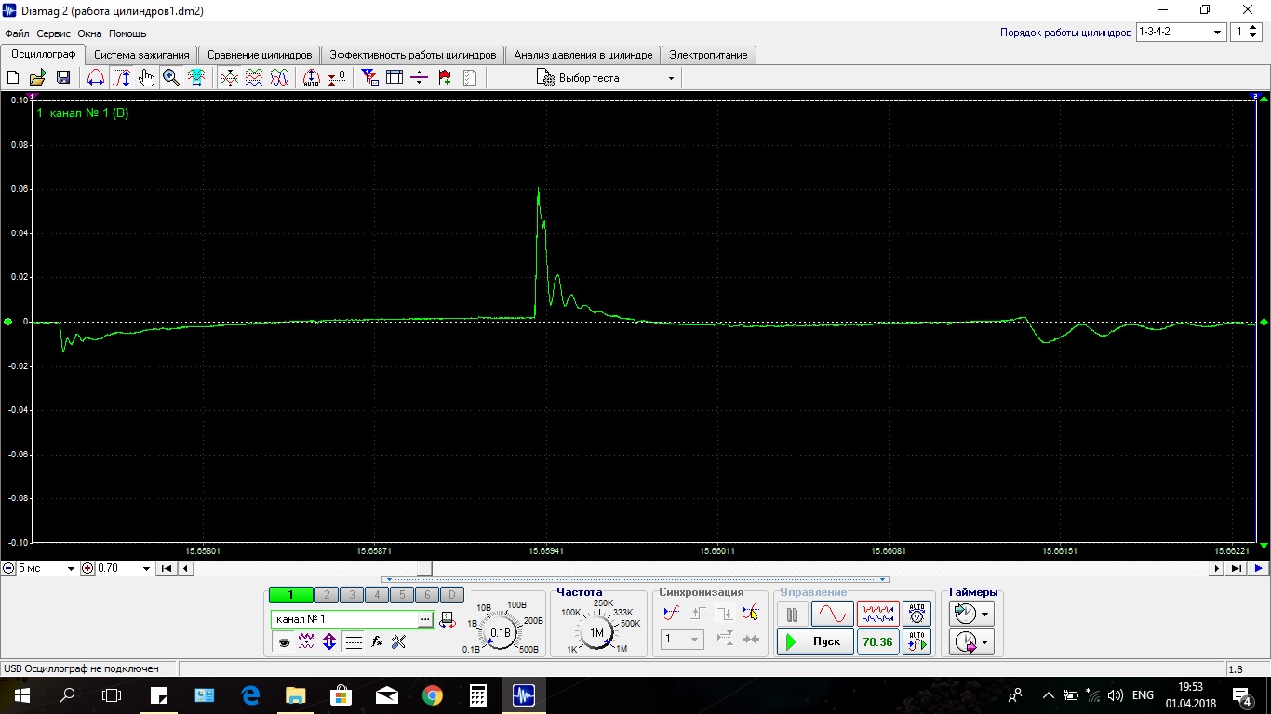The width and height of the screenshot is (1271, 714).
Task: Switch to the Сравнение цилиндров tab
Action: click(x=260, y=55)
